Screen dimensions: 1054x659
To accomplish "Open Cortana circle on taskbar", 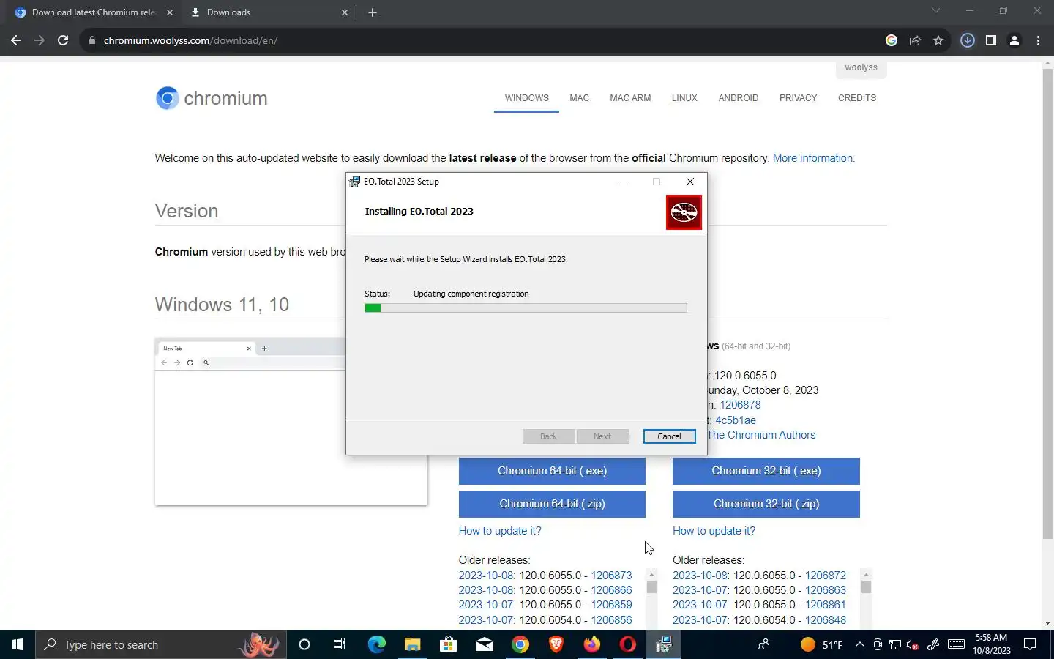I will tap(304, 644).
